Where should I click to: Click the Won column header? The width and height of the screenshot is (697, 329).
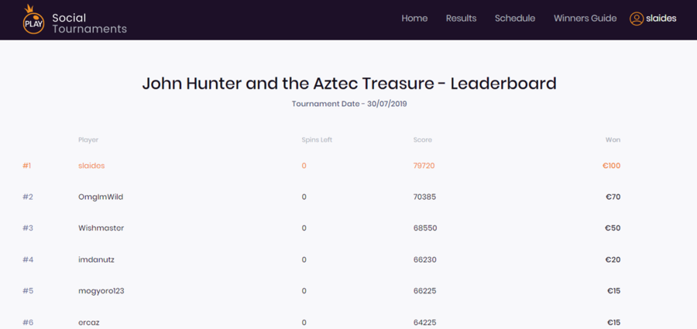(613, 140)
